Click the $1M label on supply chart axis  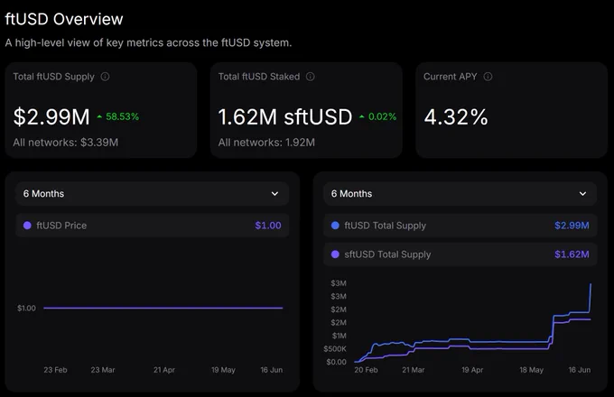point(340,336)
